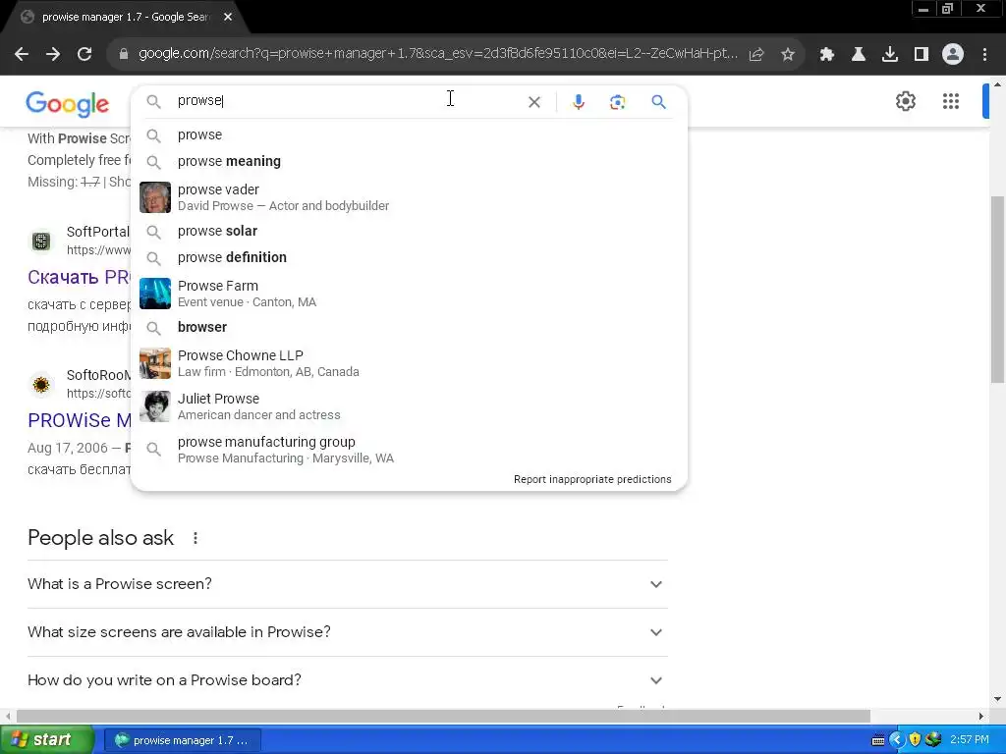Open Chrome Labs flask icon
Viewport: 1006px width, 754px height.
tap(858, 55)
